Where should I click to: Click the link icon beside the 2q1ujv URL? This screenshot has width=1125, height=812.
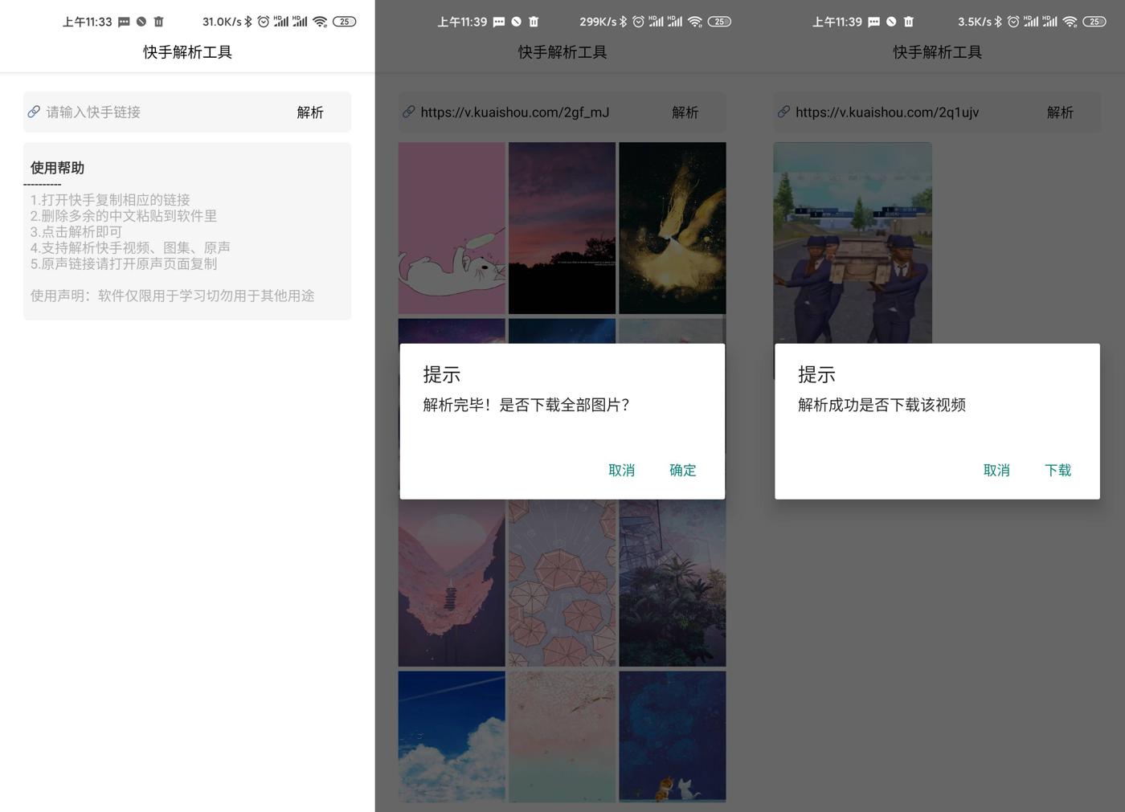point(783,112)
